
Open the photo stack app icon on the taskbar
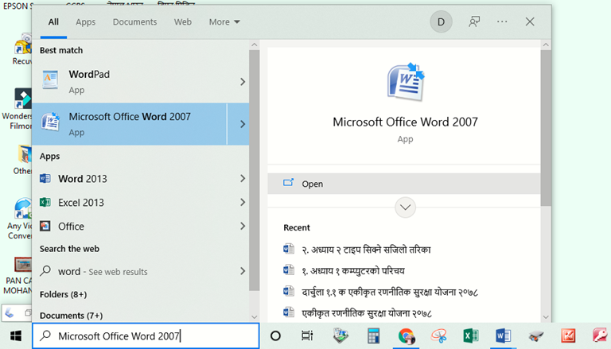pos(341,335)
